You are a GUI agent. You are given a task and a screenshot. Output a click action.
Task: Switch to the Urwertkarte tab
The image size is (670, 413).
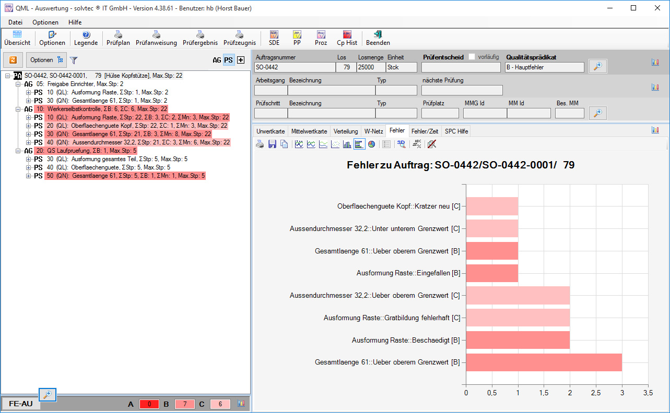[x=271, y=131]
